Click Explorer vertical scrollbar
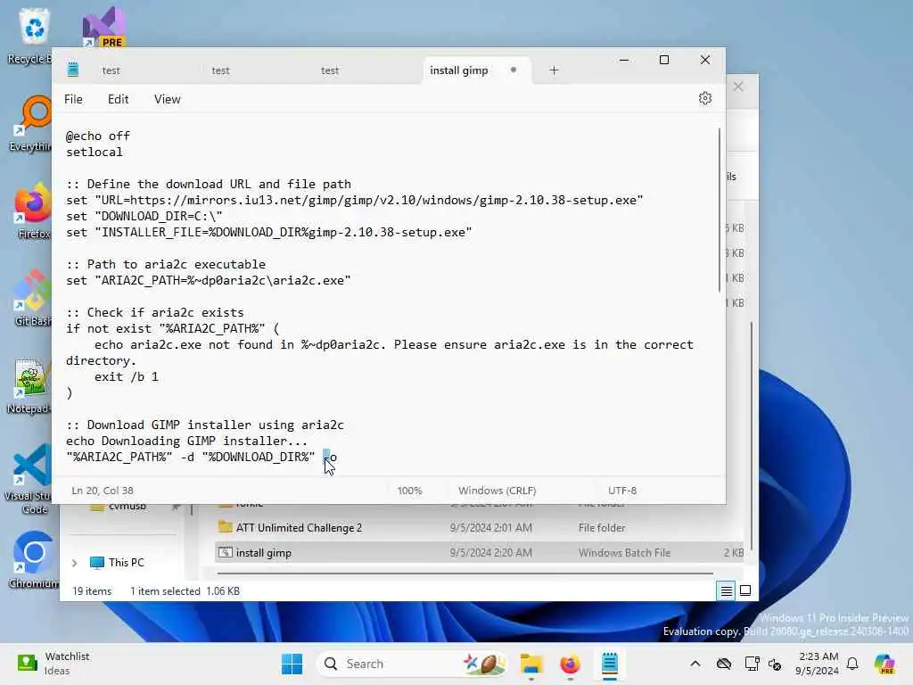 [x=751, y=435]
